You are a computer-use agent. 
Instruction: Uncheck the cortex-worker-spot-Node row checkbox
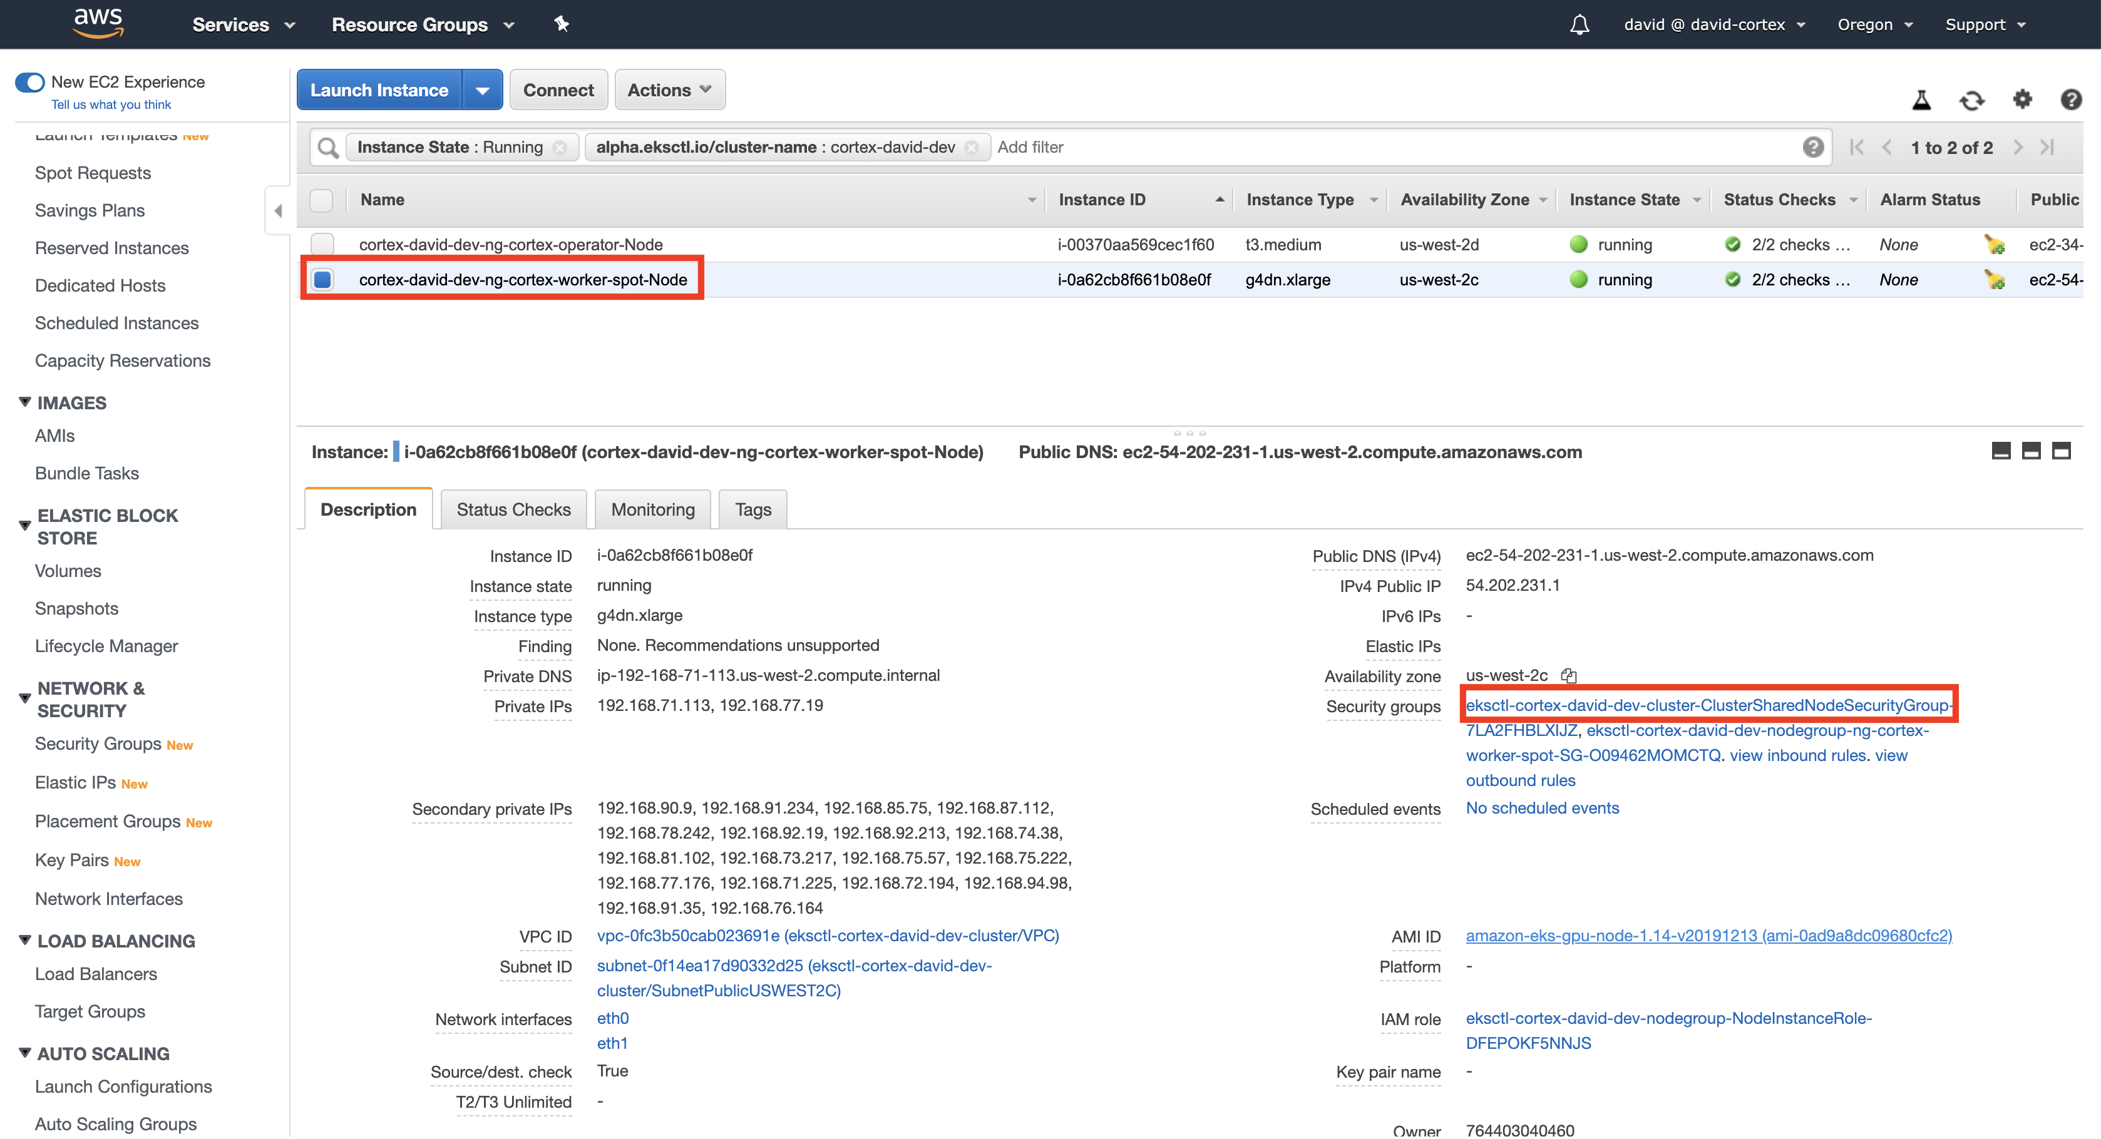pyautogui.click(x=322, y=280)
